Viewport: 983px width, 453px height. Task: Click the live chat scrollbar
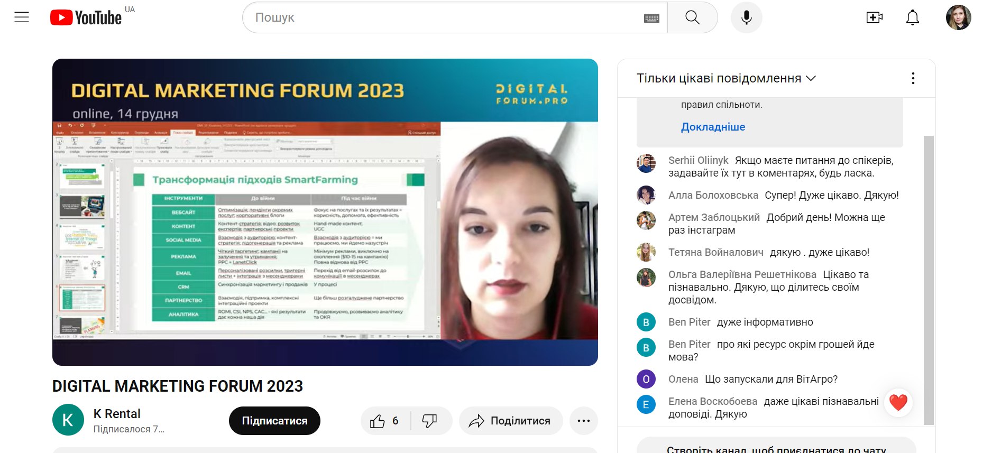pyautogui.click(x=929, y=280)
